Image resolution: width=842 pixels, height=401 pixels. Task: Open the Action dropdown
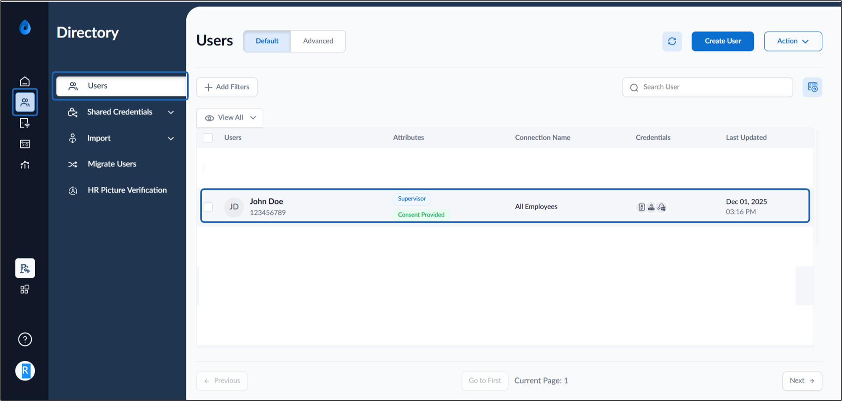coord(793,41)
